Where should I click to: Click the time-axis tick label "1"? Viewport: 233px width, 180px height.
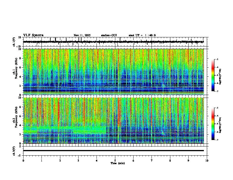(42, 161)
